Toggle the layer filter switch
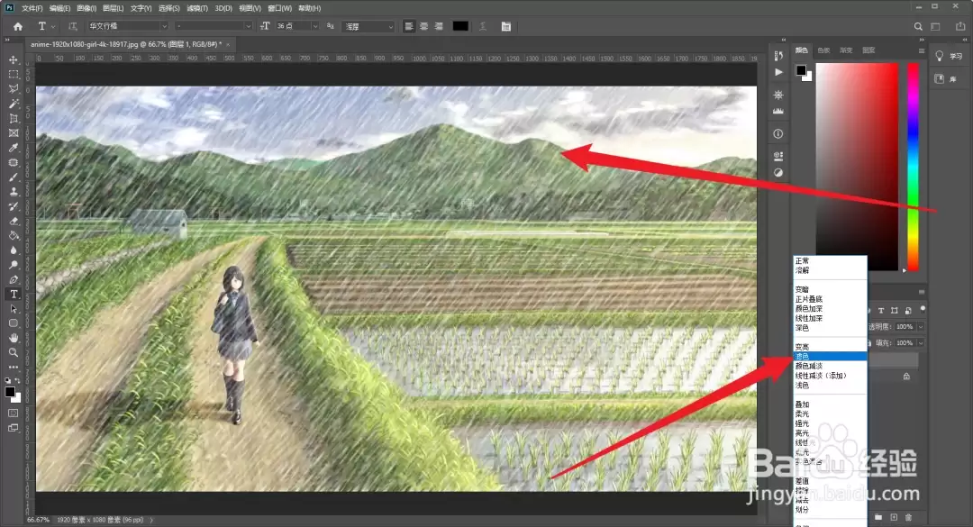The width and height of the screenshot is (973, 527). pyautogui.click(x=923, y=309)
